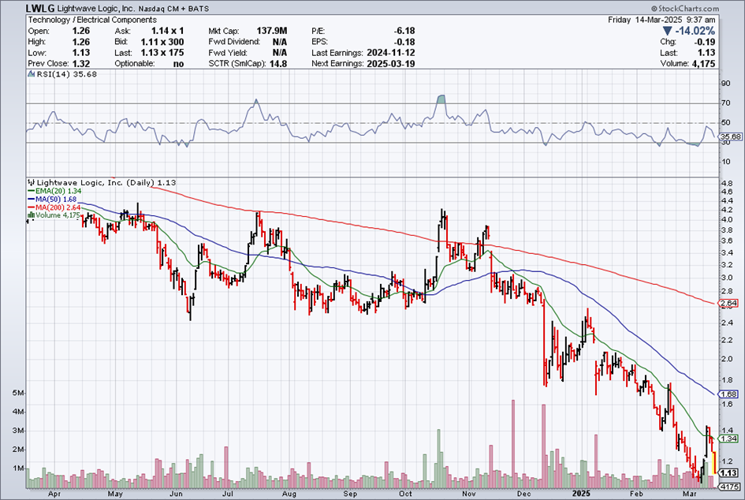Click the Fwd Yield N/A value
Image resolution: width=745 pixels, height=500 pixels.
[x=280, y=53]
